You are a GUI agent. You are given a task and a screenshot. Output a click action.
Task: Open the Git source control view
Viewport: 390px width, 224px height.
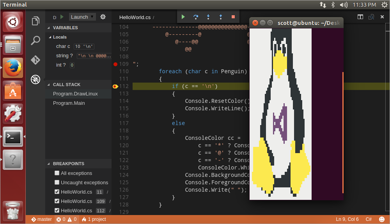click(x=35, y=60)
